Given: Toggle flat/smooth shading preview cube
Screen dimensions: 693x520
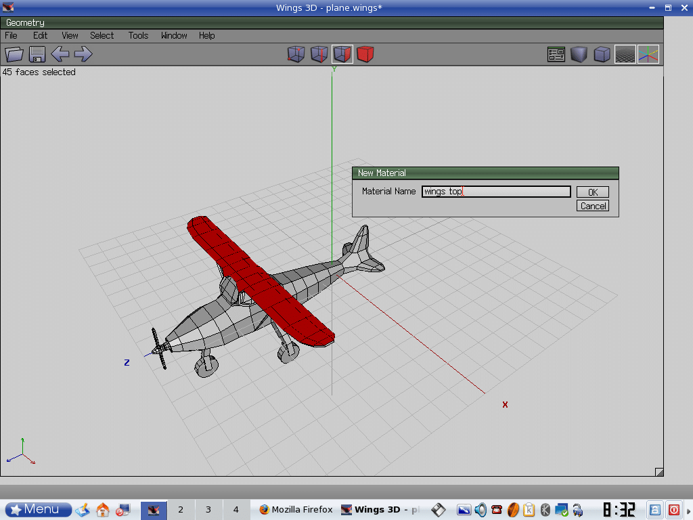Looking at the screenshot, I should (579, 54).
